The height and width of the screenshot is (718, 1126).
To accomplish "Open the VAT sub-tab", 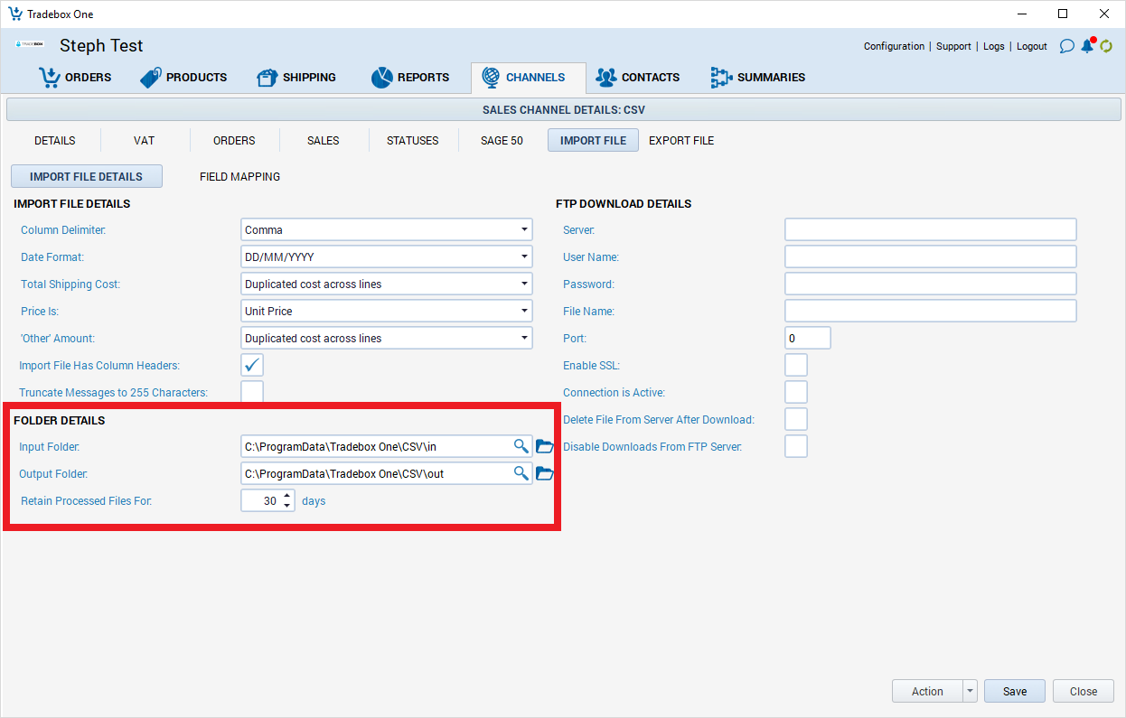I will point(144,140).
